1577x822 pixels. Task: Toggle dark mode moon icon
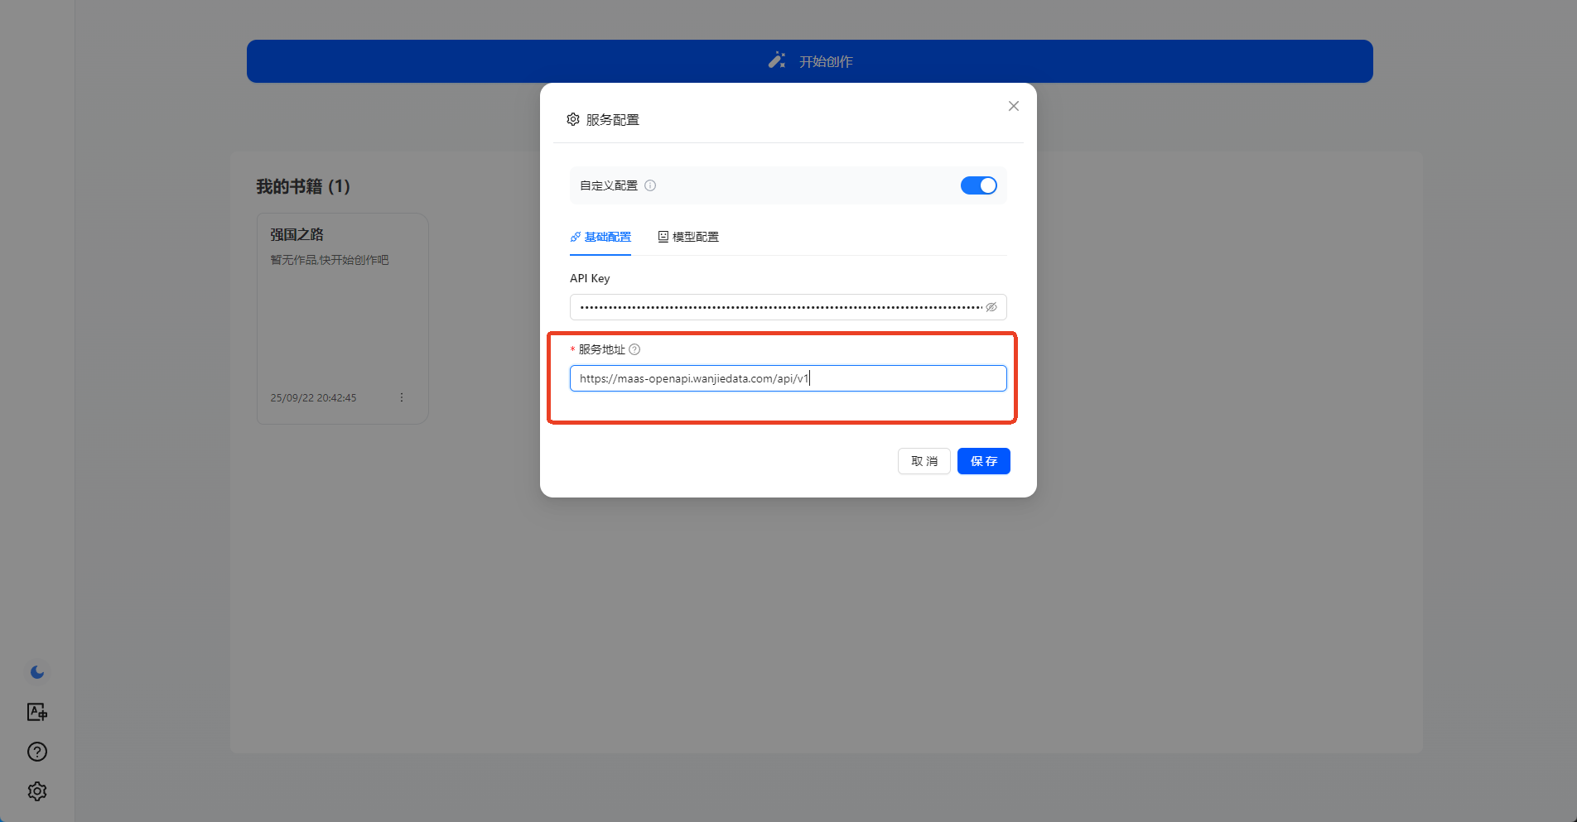[x=37, y=672]
